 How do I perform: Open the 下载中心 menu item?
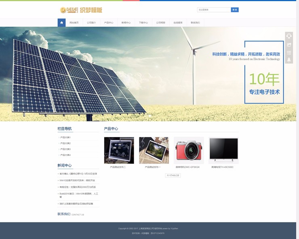click(x=143, y=23)
